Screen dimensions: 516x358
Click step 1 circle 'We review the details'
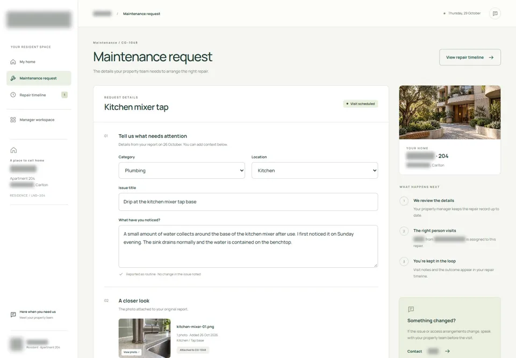[404, 201]
